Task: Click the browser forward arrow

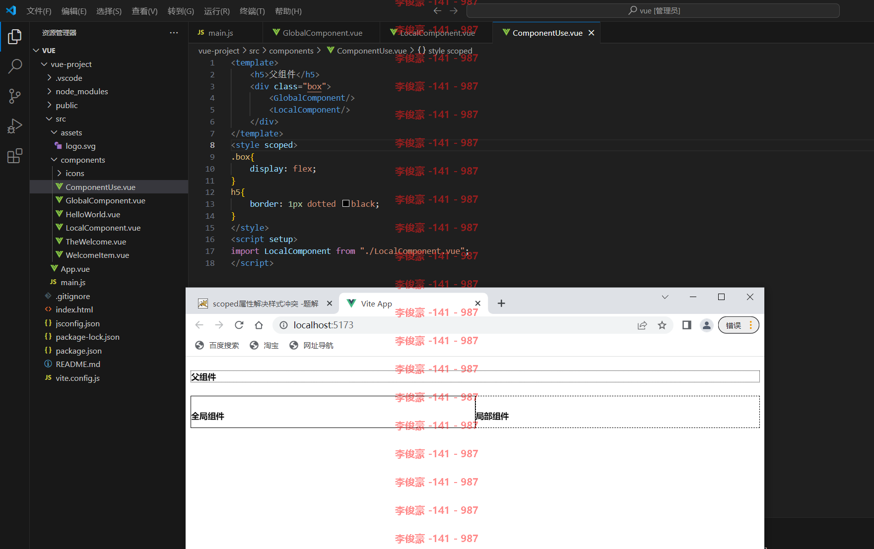Action: pyautogui.click(x=219, y=325)
